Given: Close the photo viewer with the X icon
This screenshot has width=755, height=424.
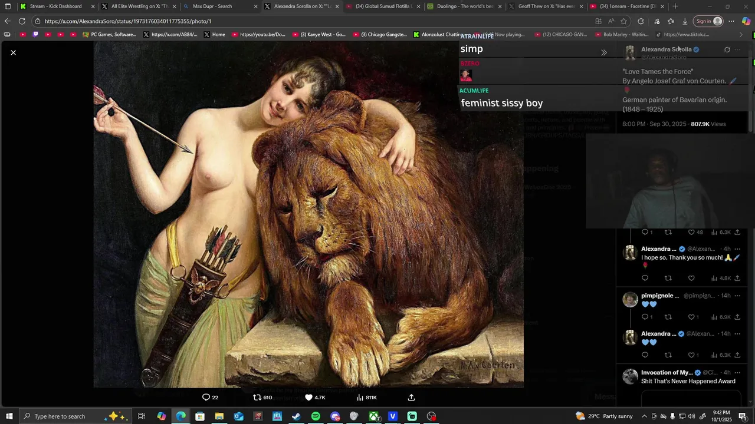Looking at the screenshot, I should click(13, 52).
